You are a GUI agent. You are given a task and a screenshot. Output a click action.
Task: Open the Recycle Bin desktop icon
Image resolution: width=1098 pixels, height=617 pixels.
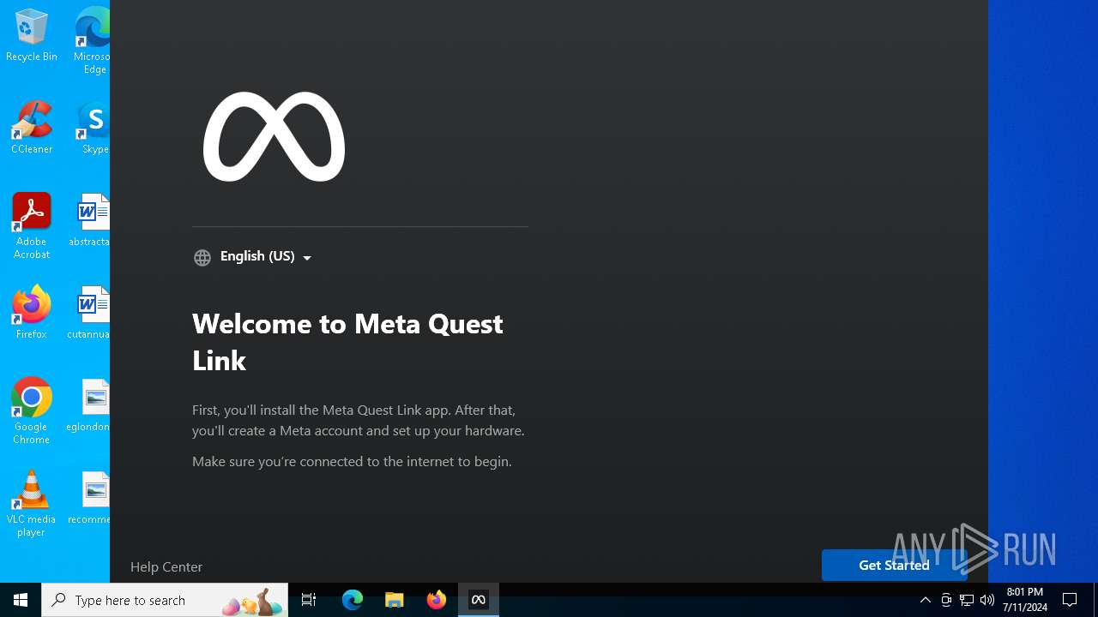click(x=32, y=35)
